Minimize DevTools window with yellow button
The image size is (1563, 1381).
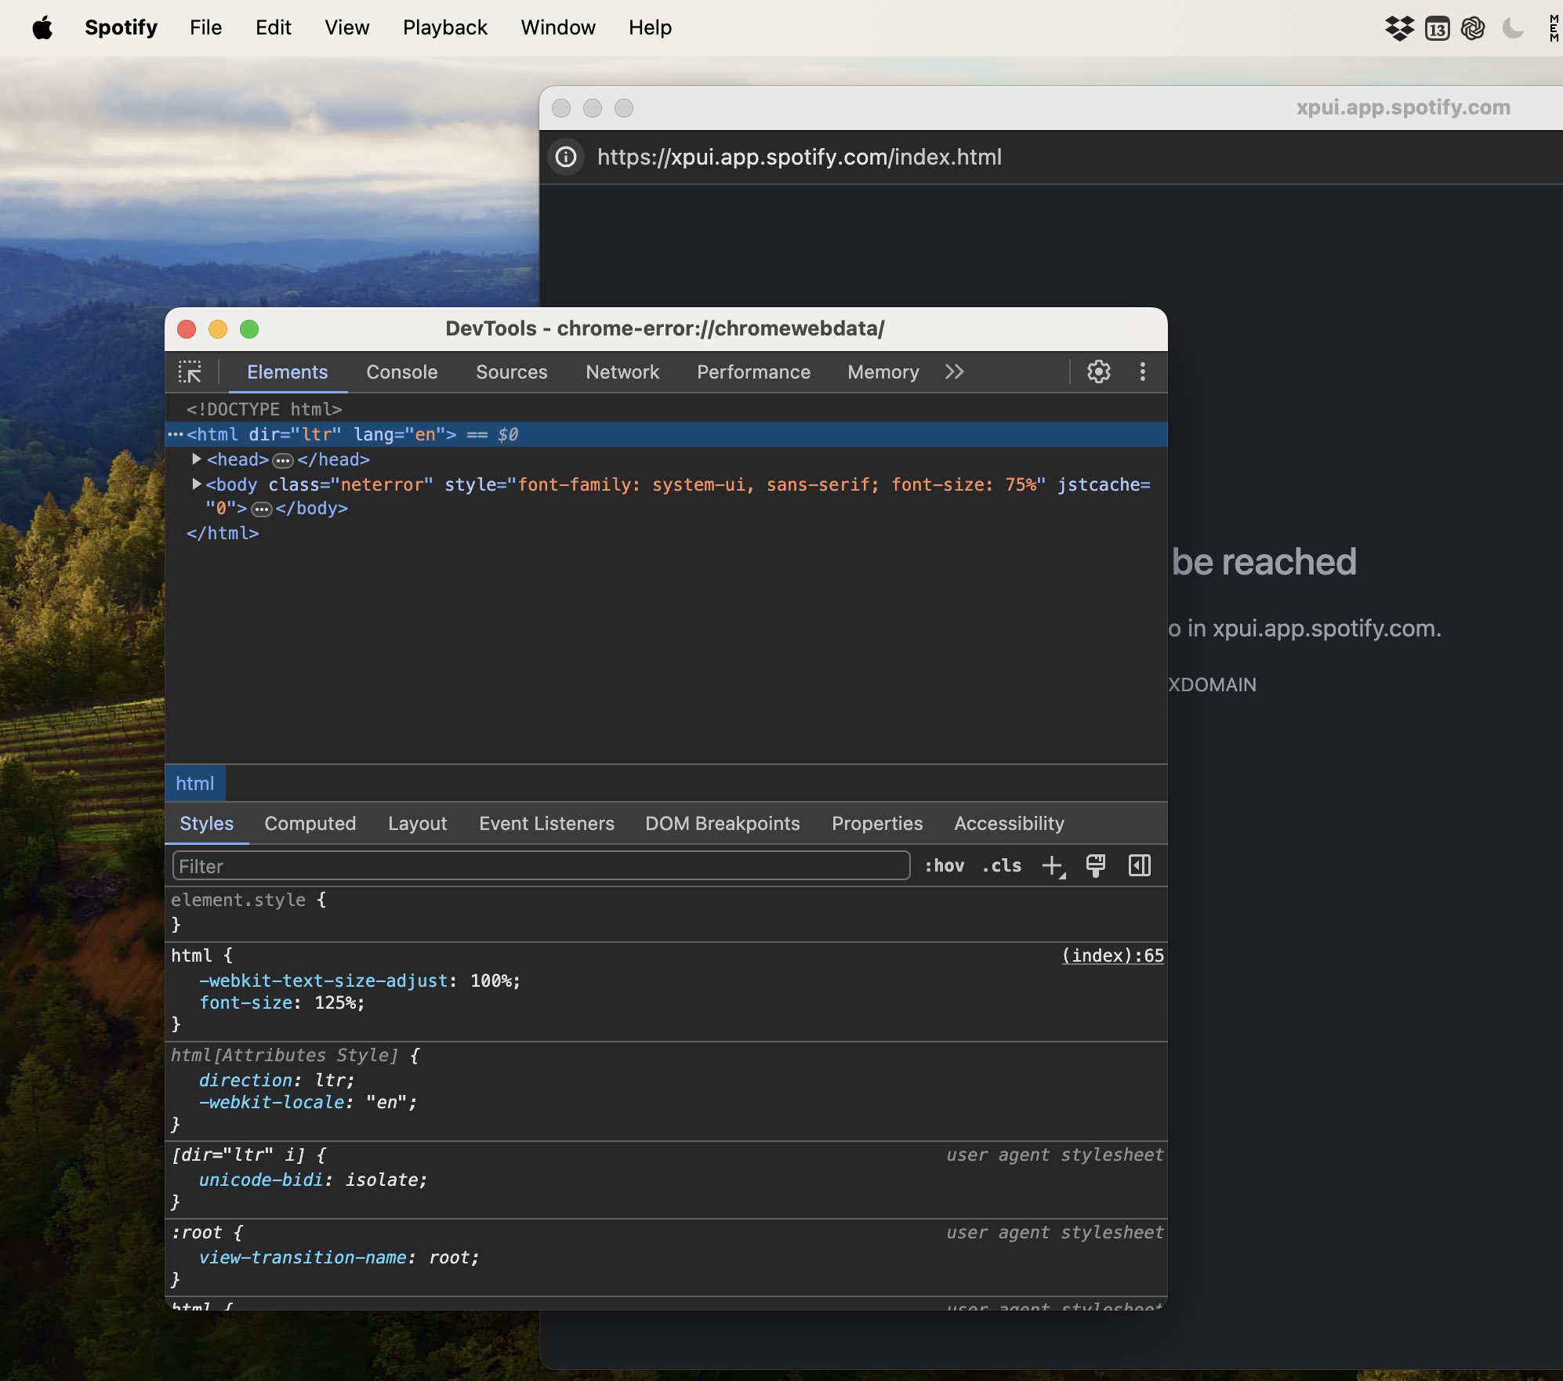(x=218, y=329)
